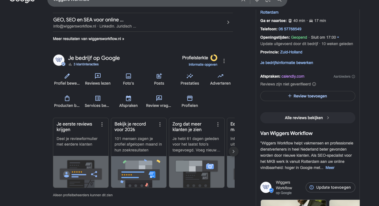This screenshot has height=206, width=379.
Task: Click the Aanbieders info icon
Action: (353, 77)
